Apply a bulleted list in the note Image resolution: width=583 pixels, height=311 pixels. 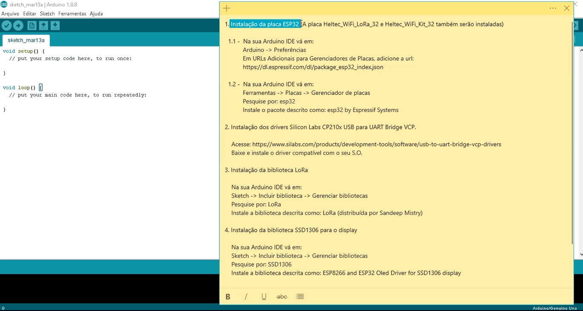point(300,297)
